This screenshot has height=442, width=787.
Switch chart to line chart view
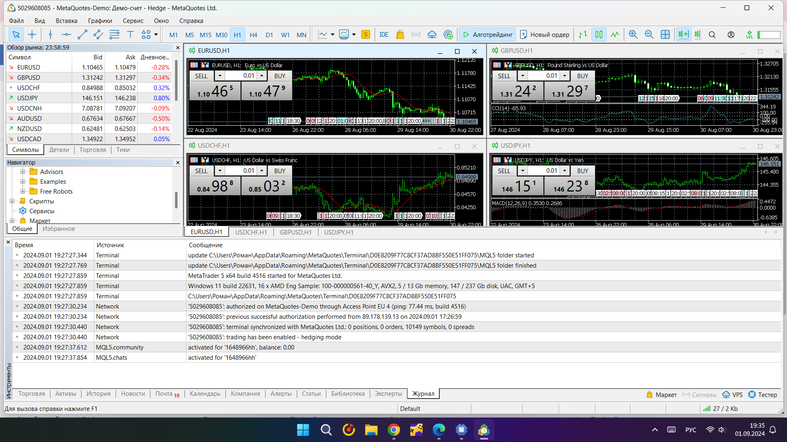[x=615, y=35]
